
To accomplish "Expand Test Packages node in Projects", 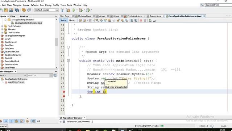I will click(2, 26).
